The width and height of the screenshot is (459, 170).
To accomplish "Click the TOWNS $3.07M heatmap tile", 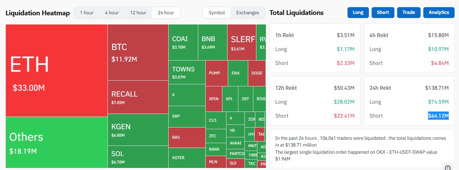I will click(187, 72).
